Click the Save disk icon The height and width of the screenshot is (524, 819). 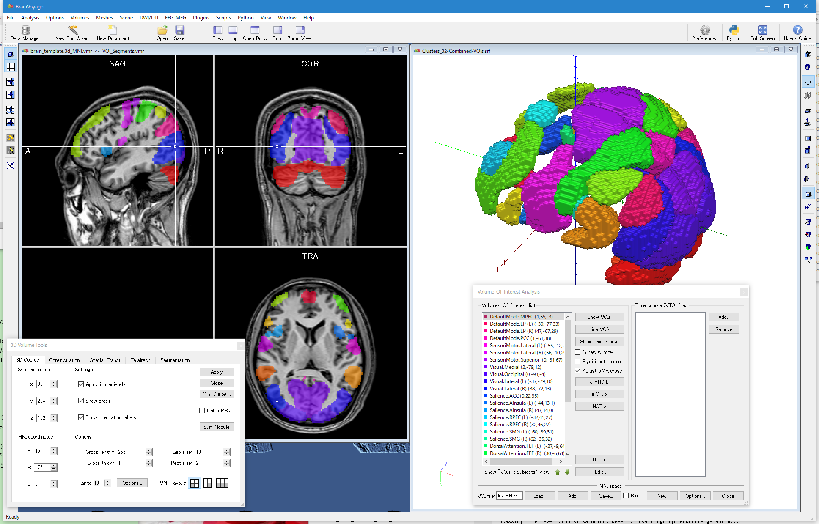179,33
